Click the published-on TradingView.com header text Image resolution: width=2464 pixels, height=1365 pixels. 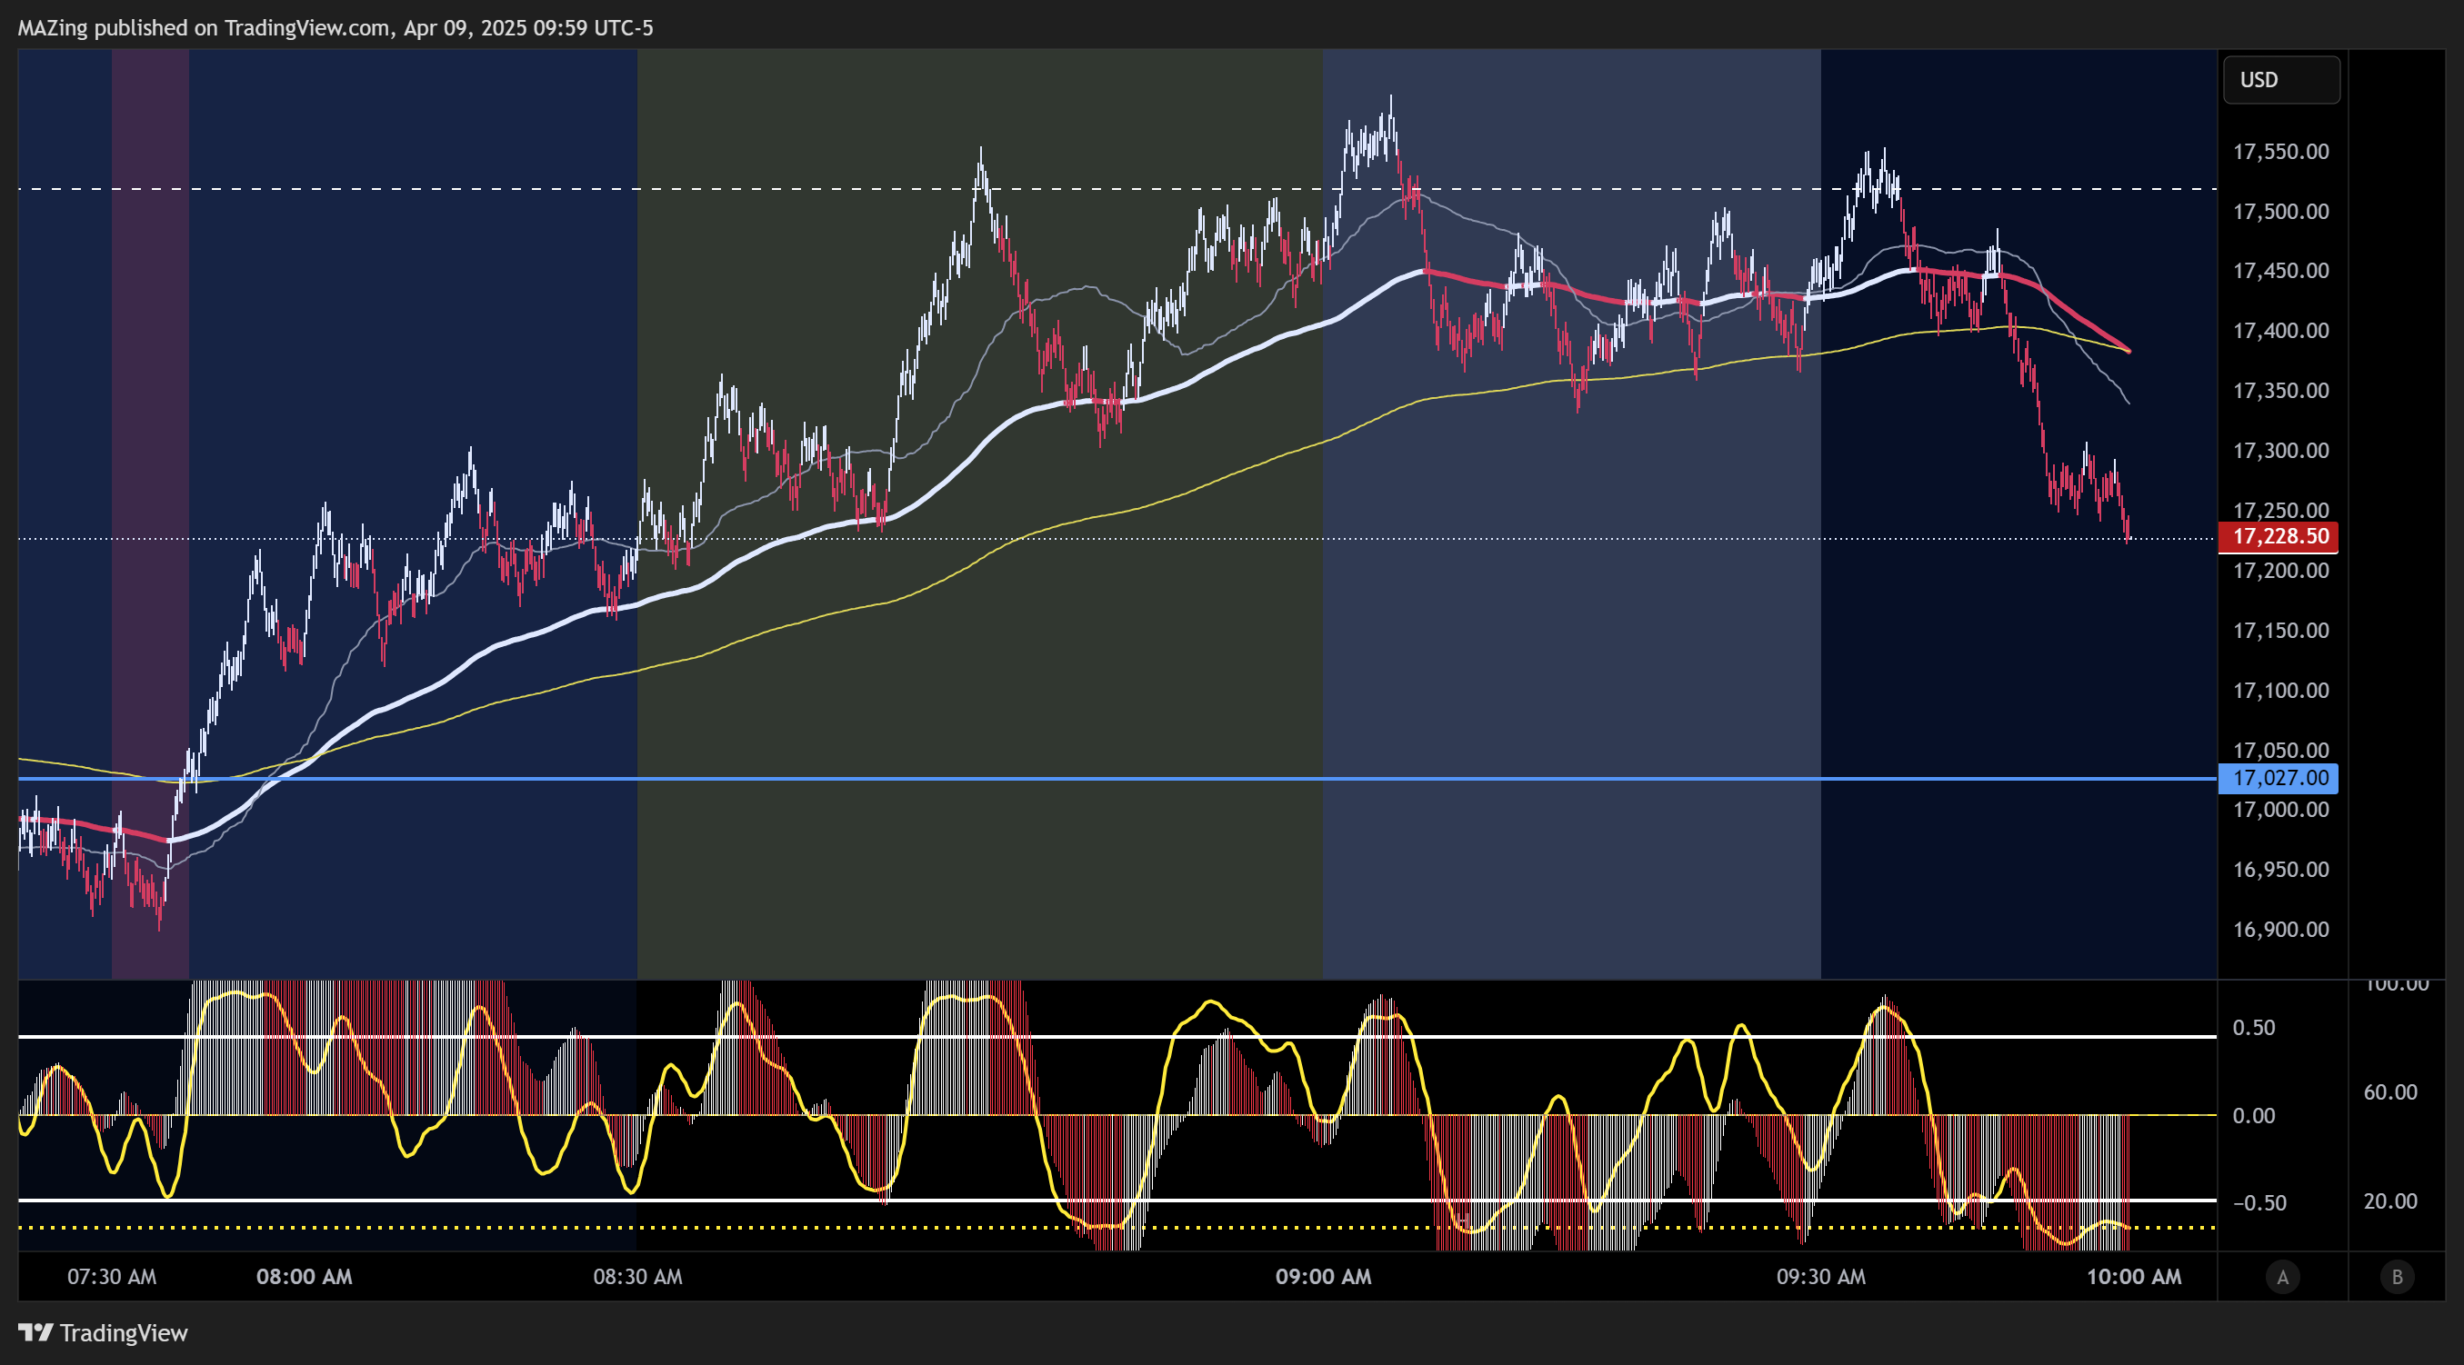335,28
